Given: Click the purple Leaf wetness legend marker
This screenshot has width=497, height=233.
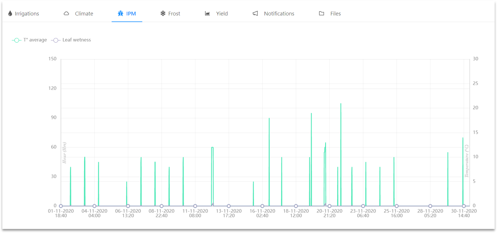Looking at the screenshot, I should point(56,40).
